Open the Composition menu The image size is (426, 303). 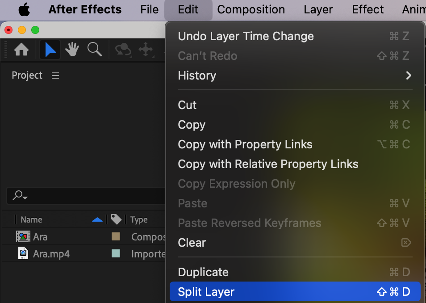(251, 10)
